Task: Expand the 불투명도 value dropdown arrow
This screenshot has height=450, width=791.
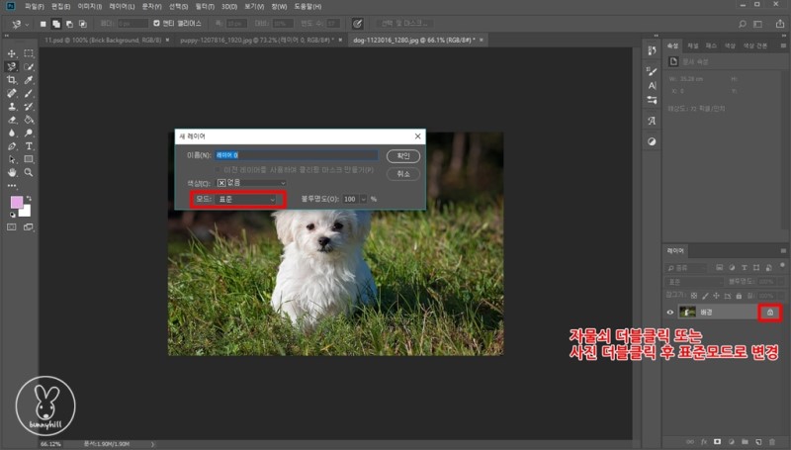Action: (364, 199)
